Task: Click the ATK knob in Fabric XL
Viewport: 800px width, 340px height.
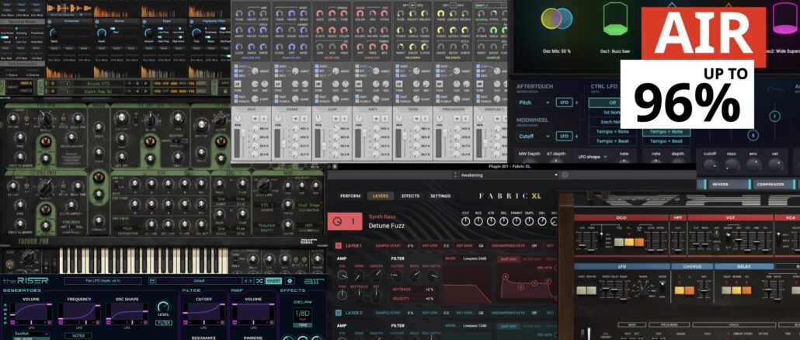Action: [x=491, y=222]
